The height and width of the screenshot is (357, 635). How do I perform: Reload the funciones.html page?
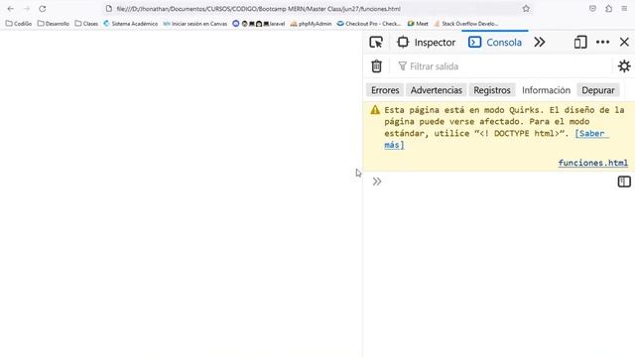[x=42, y=9]
